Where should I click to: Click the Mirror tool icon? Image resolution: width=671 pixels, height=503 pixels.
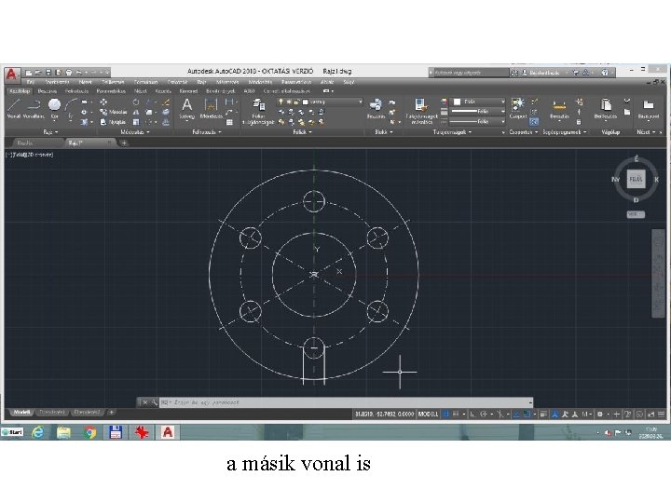[136, 112]
